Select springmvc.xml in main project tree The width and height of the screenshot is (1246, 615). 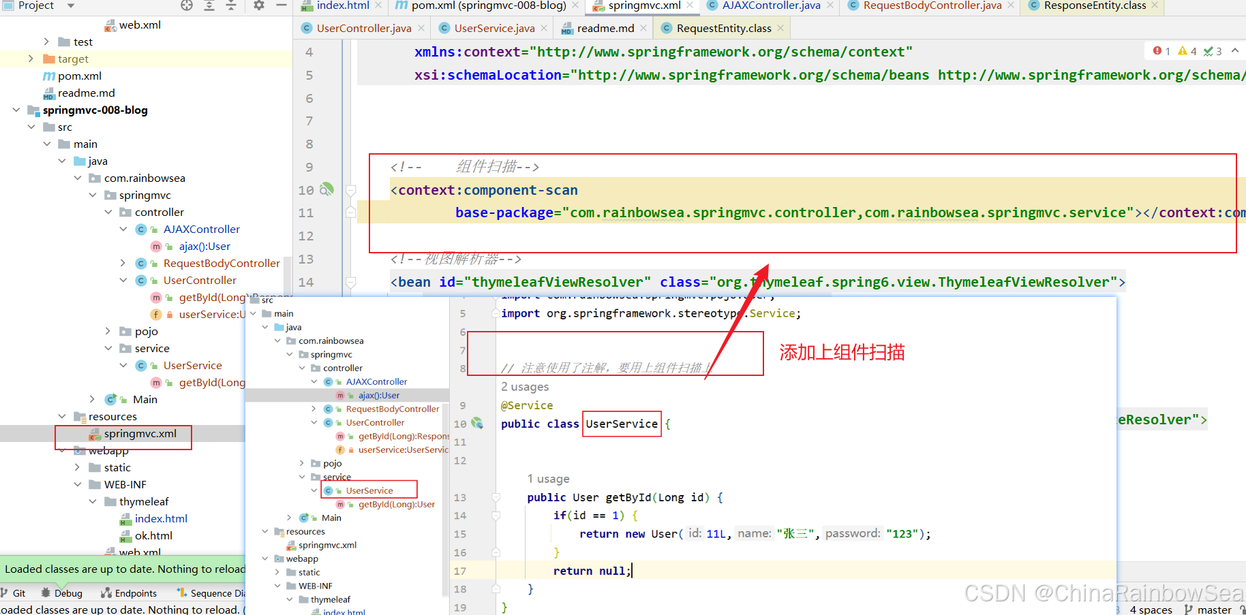(x=140, y=433)
